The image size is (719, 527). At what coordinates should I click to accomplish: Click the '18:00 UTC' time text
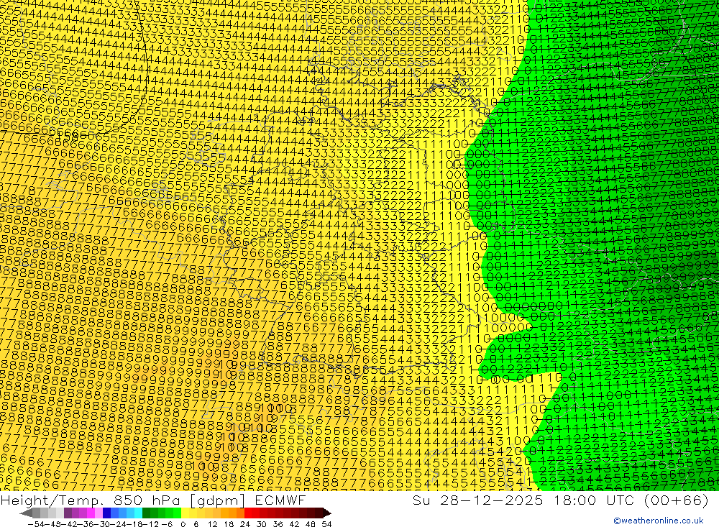594,500
